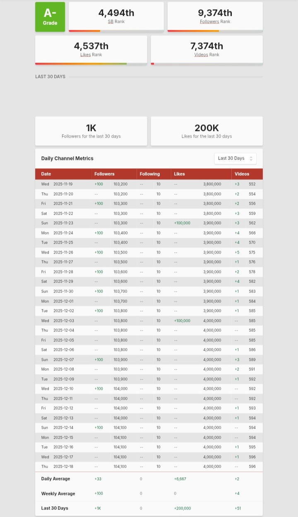Follow the underlined Videos link under 7,374th
The width and height of the screenshot is (298, 517).
point(201,55)
